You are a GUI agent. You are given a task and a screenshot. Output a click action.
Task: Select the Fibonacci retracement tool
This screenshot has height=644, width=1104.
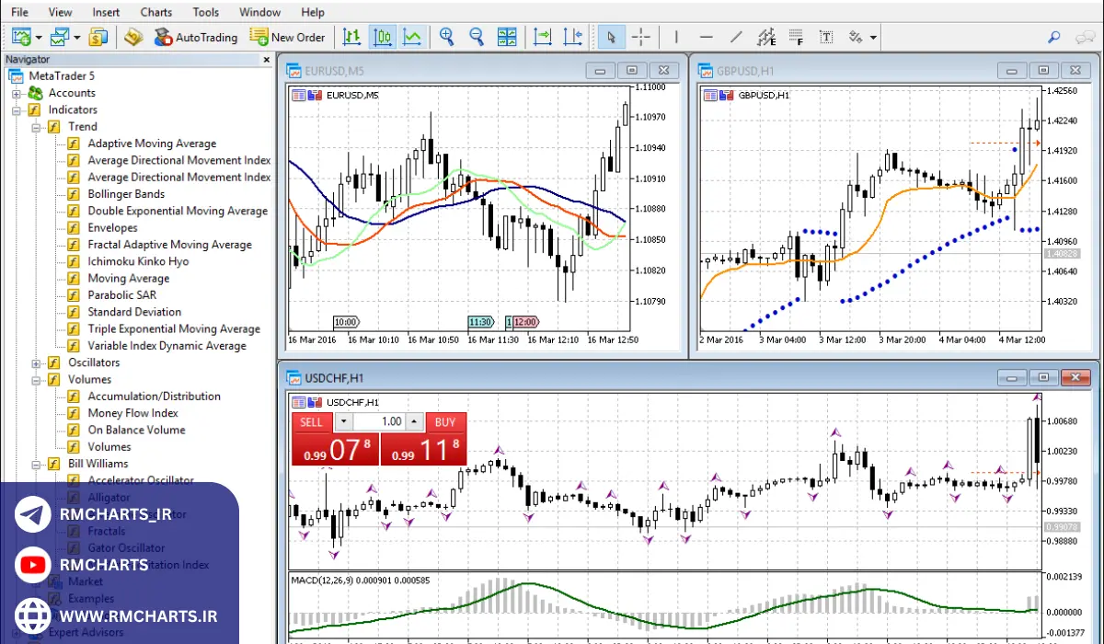click(796, 37)
